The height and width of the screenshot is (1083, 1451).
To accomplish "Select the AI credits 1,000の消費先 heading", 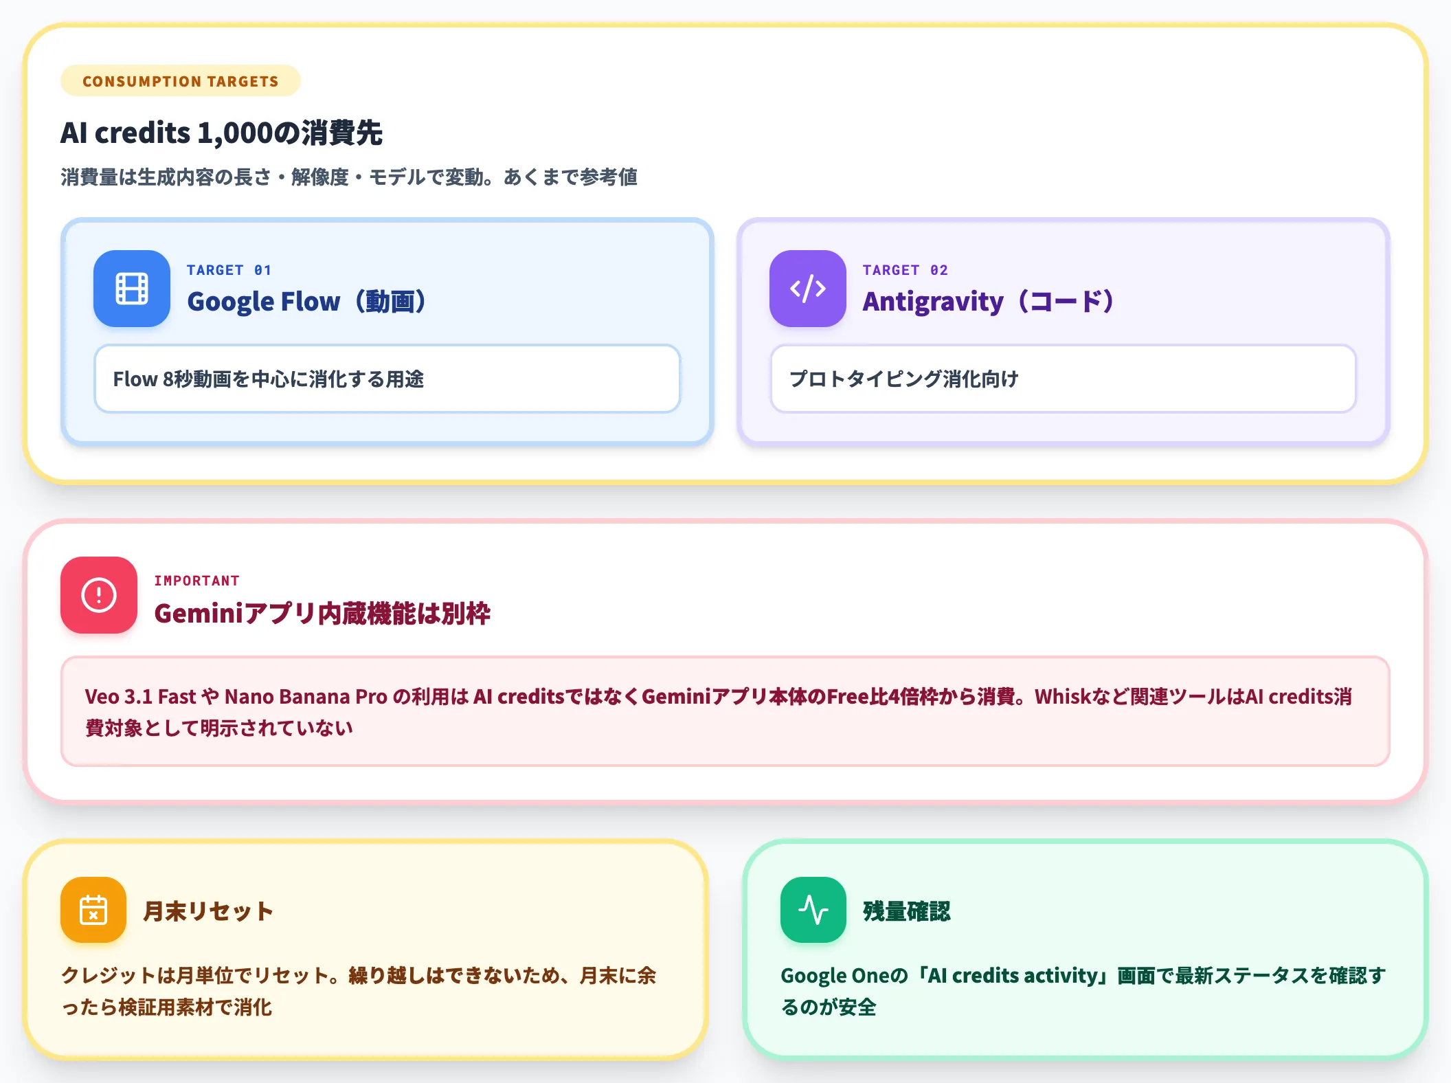I will (221, 133).
